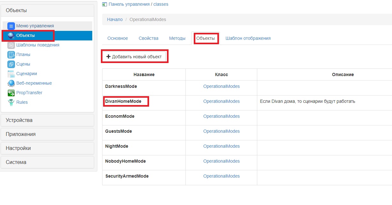Open the DivanHomeMode object
Viewport: 392px width, 205px height.
click(x=123, y=101)
